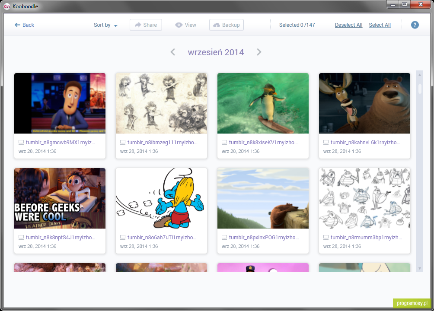Select the bird character sketches thumbnail
Screen dimensions: 434x311
pos(364,198)
